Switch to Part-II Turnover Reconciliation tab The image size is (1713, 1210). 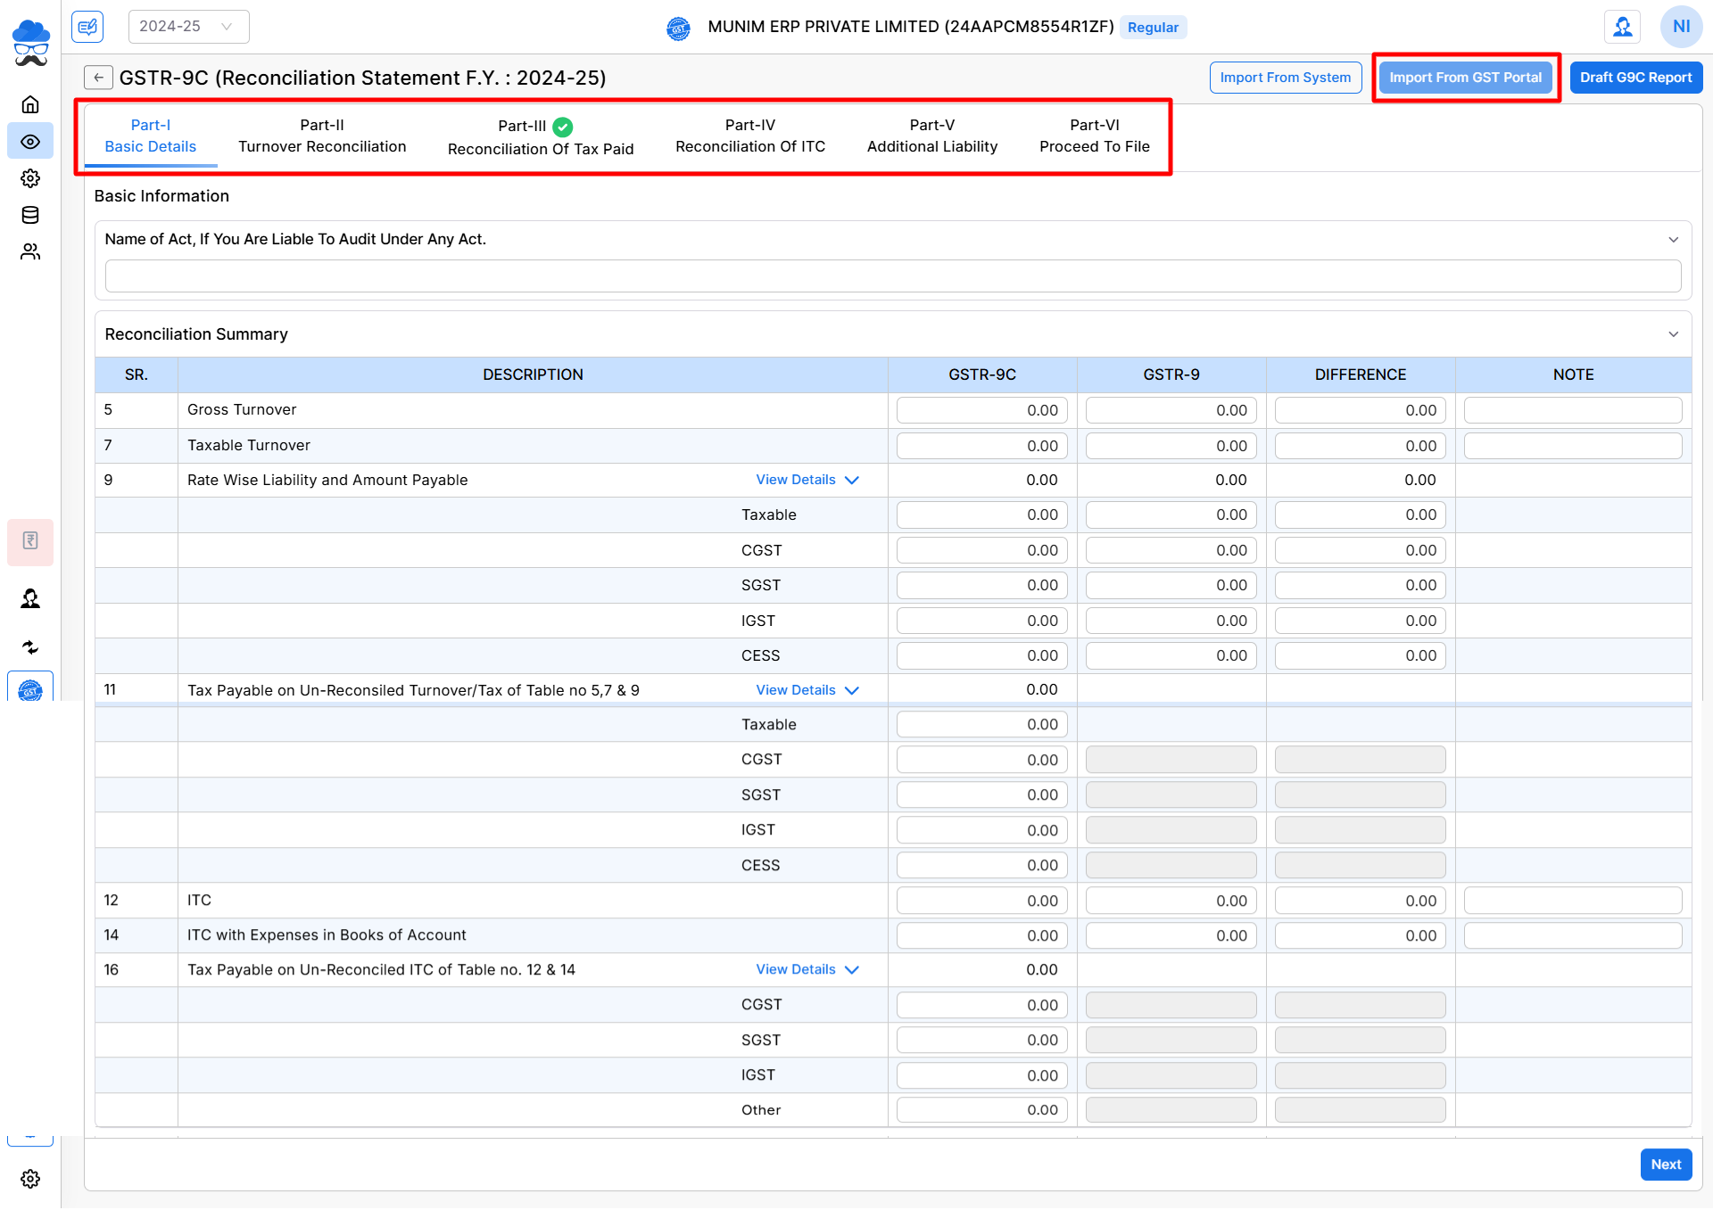click(x=322, y=136)
